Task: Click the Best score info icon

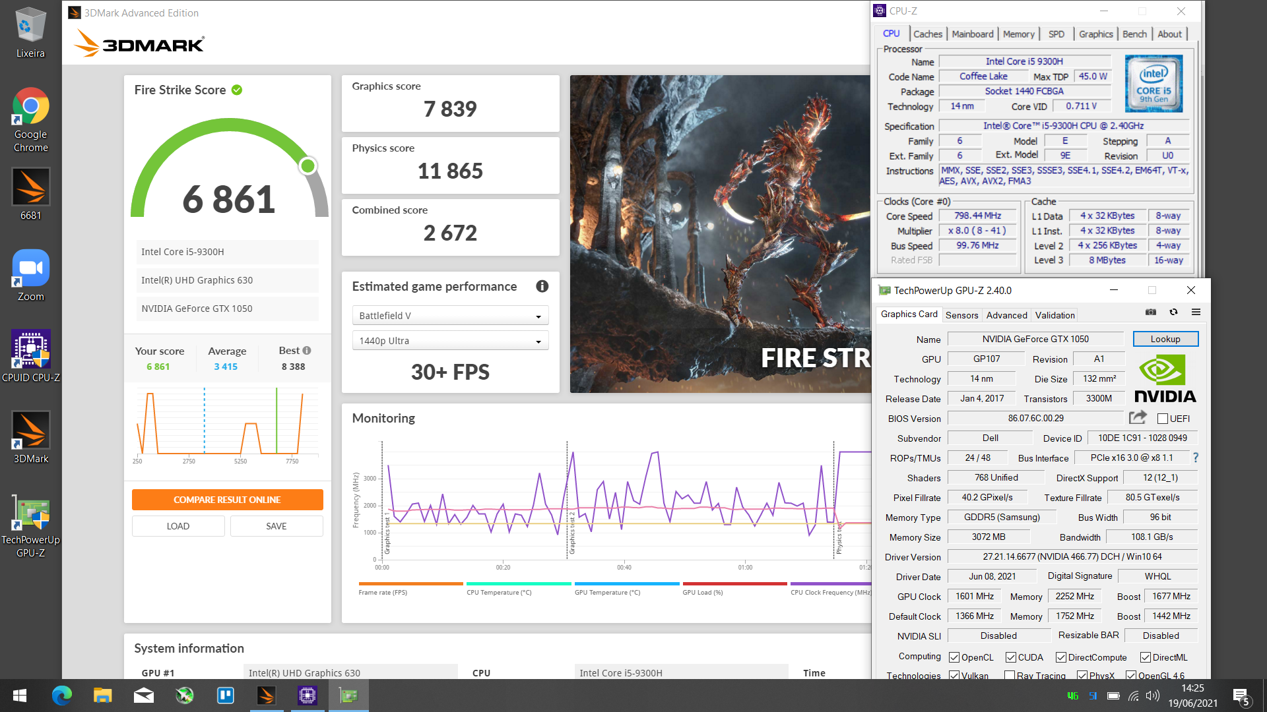Action: 307,350
